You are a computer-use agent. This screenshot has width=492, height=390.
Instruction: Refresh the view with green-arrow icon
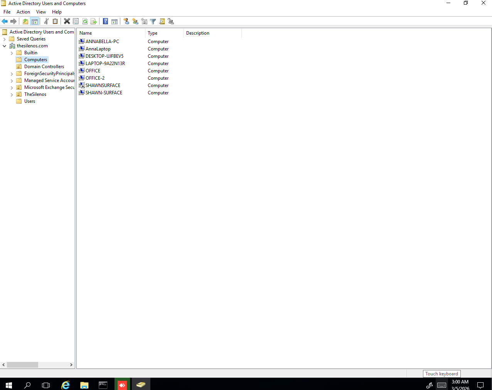point(85,21)
